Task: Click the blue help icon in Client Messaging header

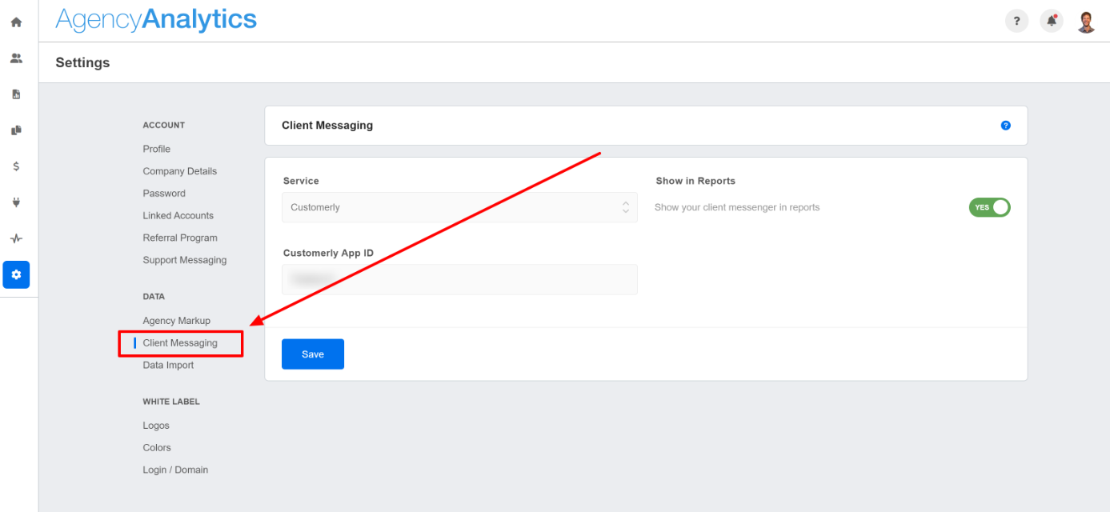Action: (1005, 126)
